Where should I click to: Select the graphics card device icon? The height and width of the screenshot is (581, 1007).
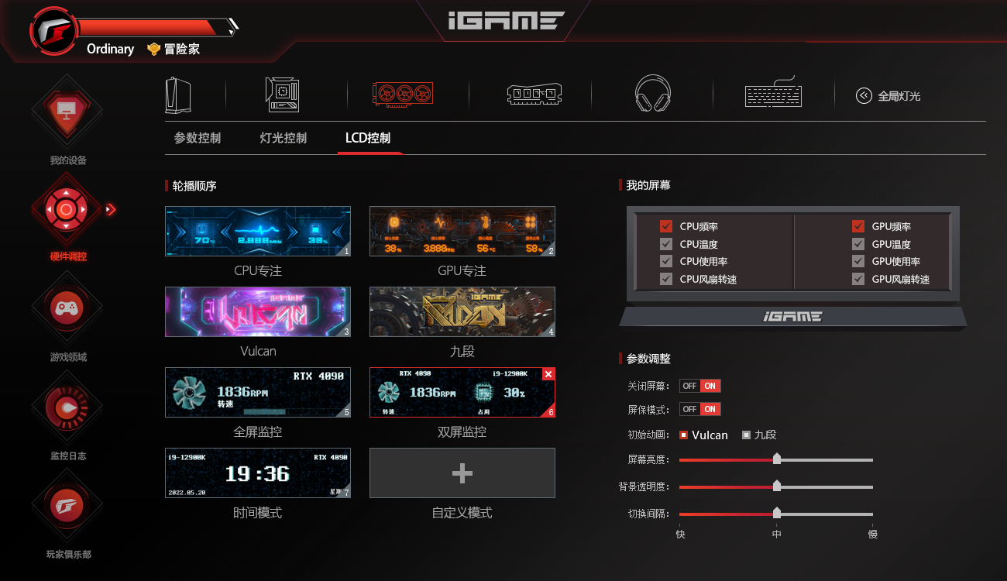pos(402,94)
